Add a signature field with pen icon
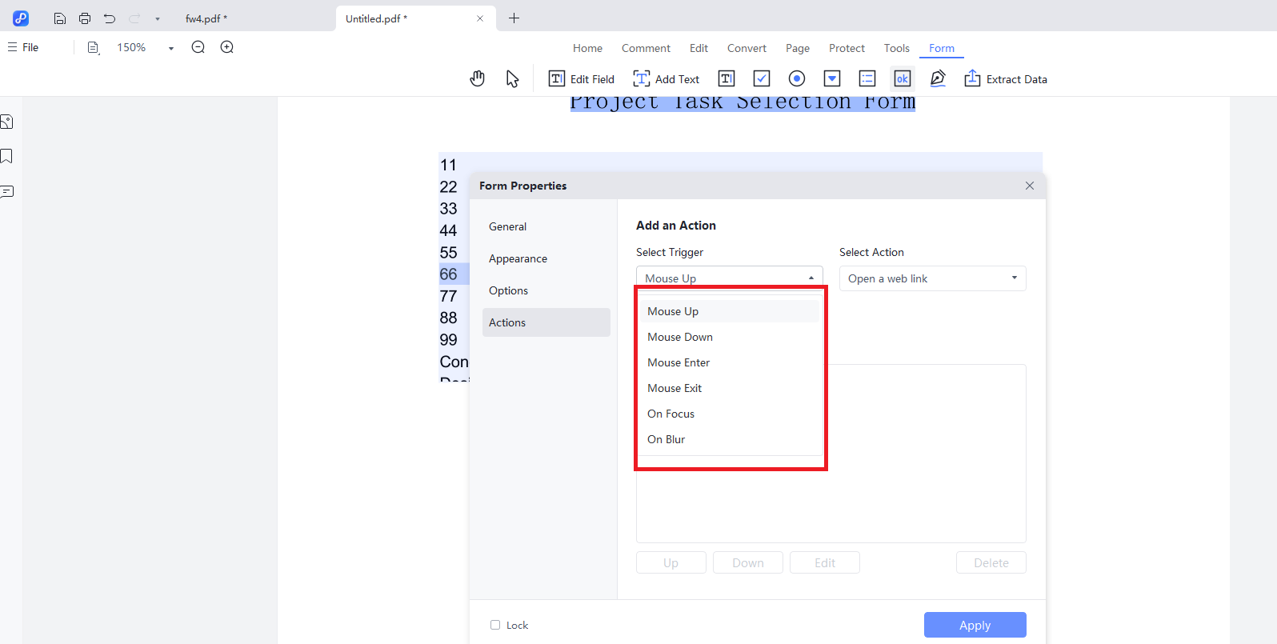The height and width of the screenshot is (644, 1277). tap(938, 78)
